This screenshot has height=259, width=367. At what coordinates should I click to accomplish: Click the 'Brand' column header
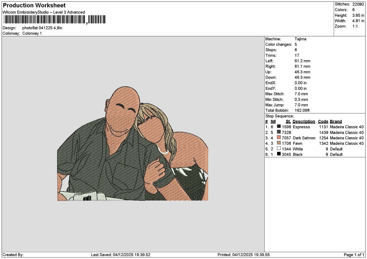coord(336,122)
